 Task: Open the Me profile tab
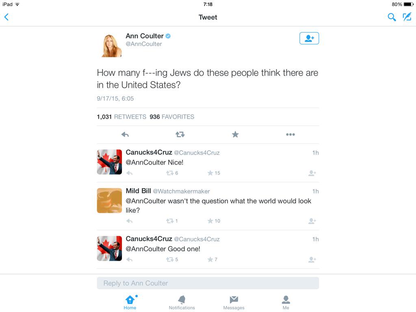coord(286,302)
